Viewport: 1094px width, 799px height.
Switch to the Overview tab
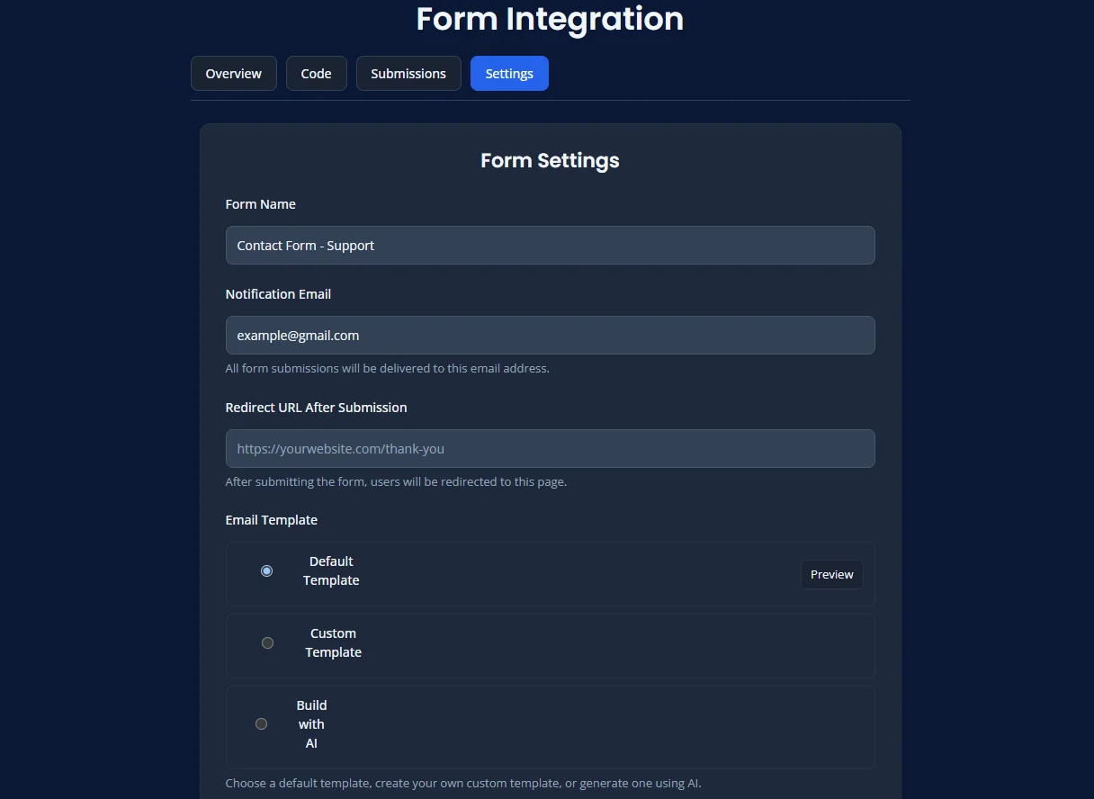[233, 73]
